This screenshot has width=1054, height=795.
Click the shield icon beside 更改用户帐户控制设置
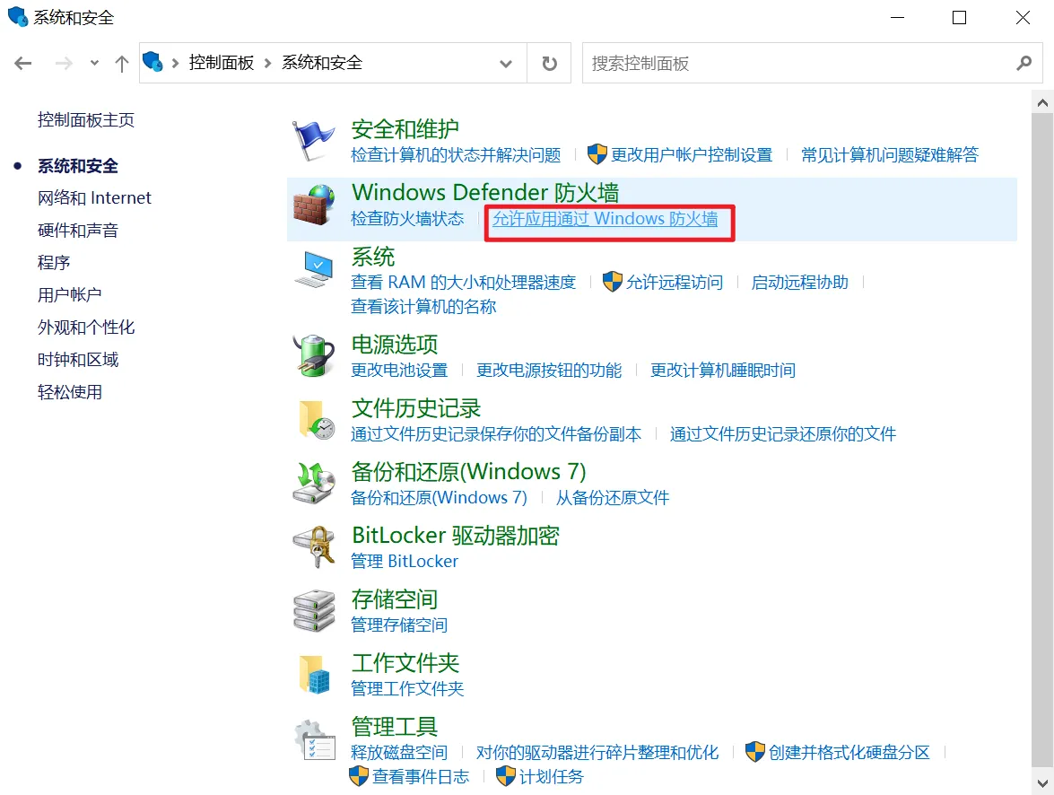pos(597,154)
